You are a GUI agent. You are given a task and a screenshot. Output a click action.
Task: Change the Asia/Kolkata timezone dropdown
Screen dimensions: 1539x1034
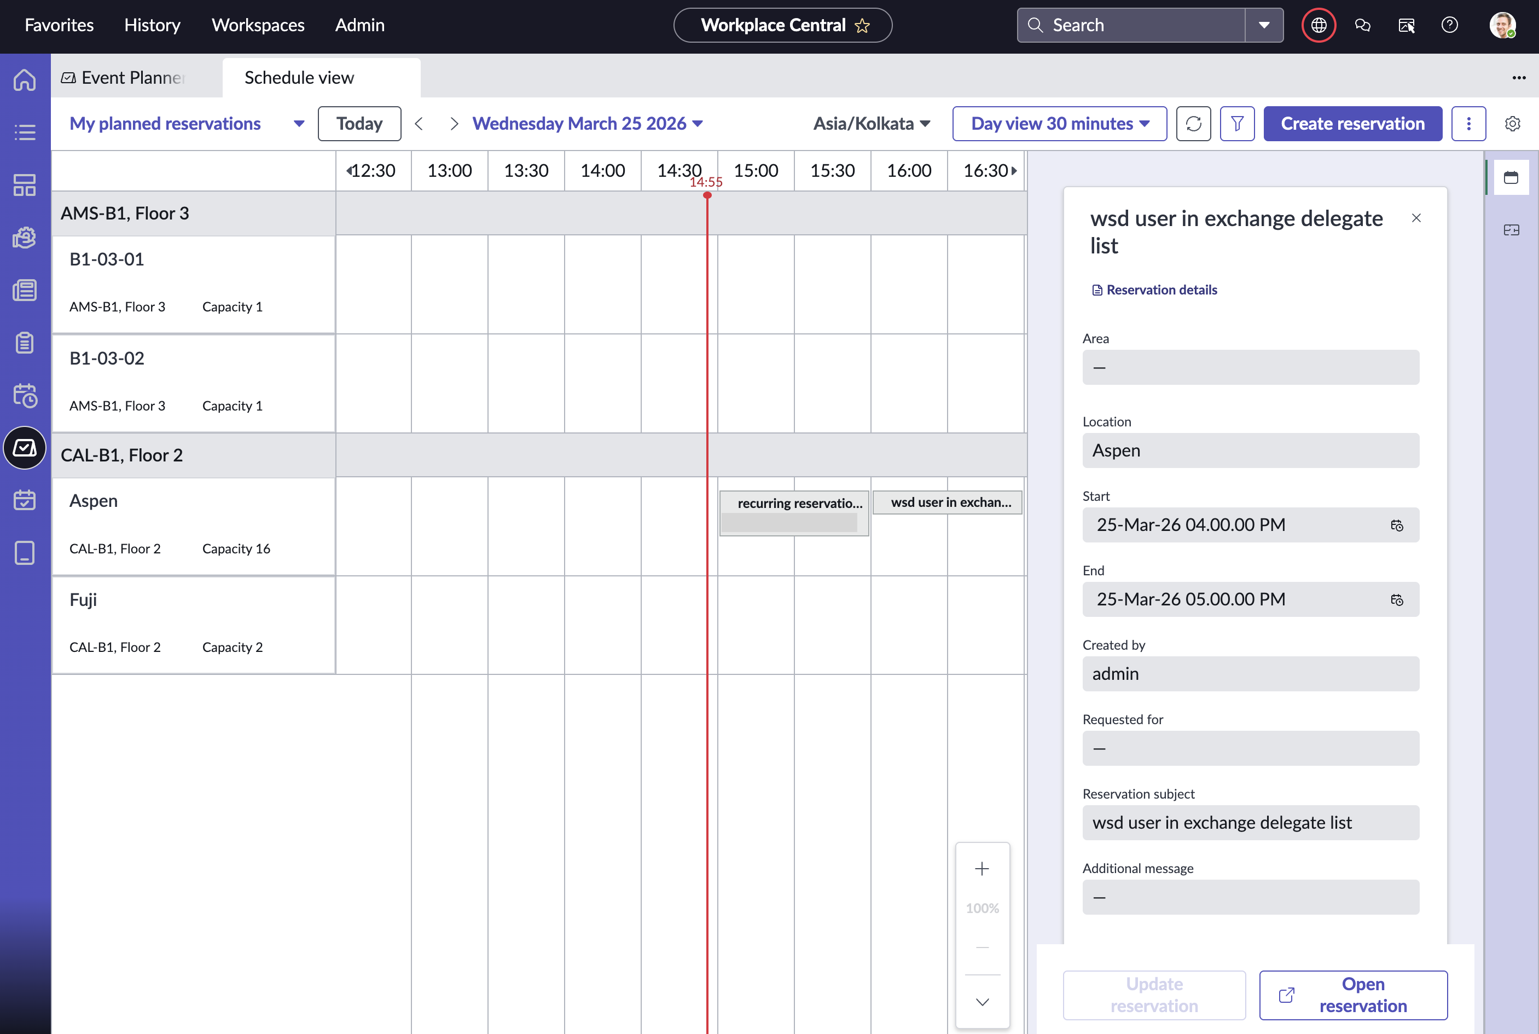[872, 123]
